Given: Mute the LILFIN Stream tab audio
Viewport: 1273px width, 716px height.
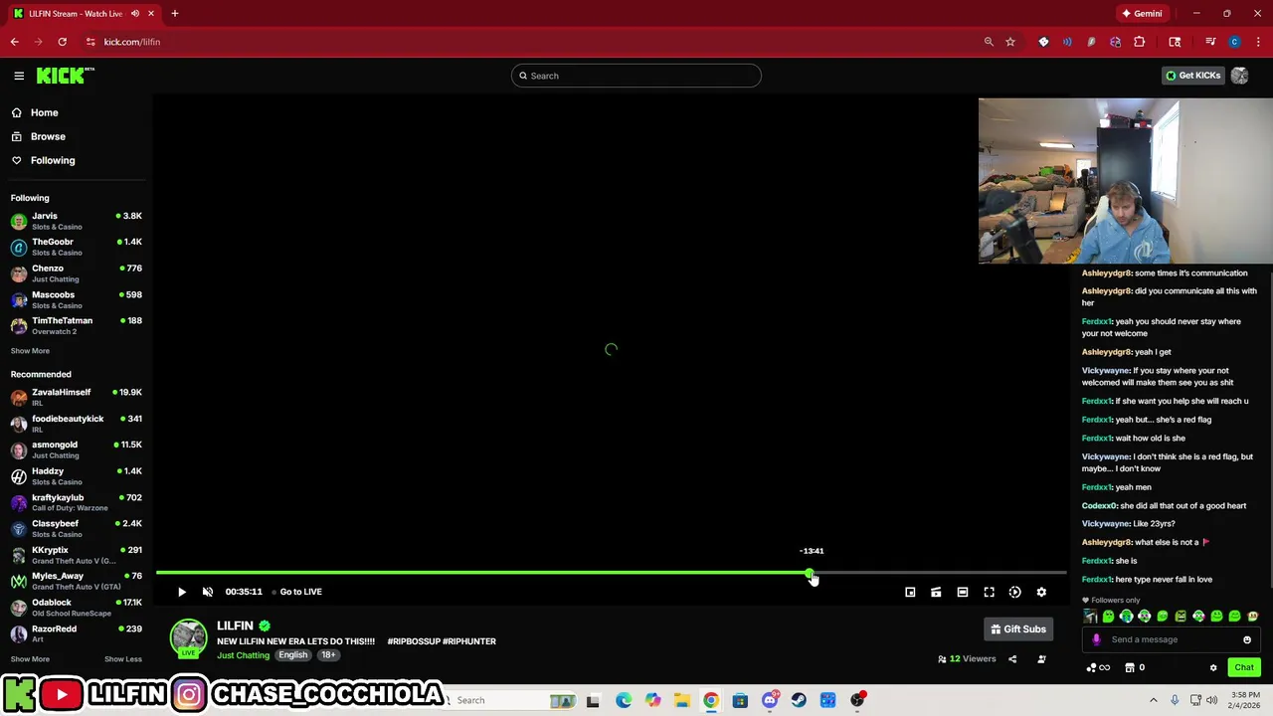Looking at the screenshot, I should 135,14.
